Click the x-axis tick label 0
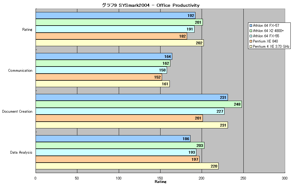This screenshot has height=186, width=300. coord(35,178)
